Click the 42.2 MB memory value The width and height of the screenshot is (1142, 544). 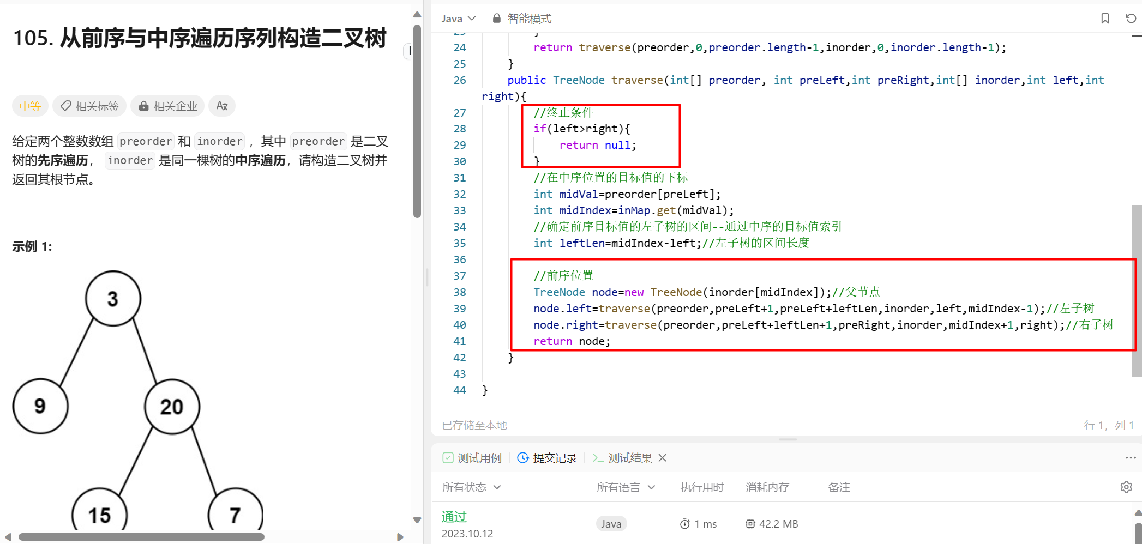772,524
